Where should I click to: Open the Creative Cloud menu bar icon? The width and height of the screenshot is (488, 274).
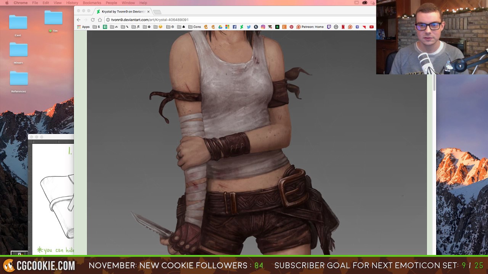tap(364, 3)
